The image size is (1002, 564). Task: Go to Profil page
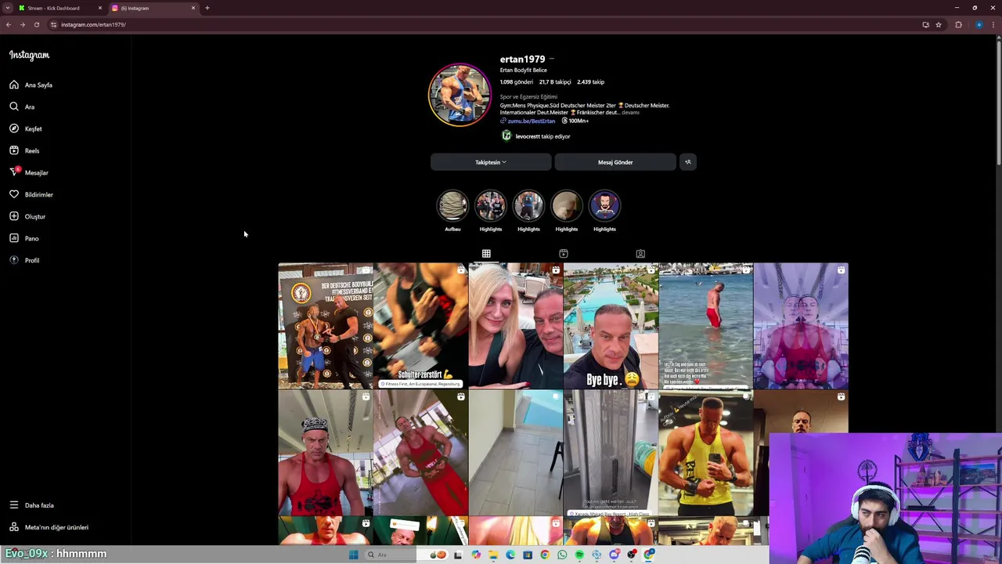click(24, 260)
